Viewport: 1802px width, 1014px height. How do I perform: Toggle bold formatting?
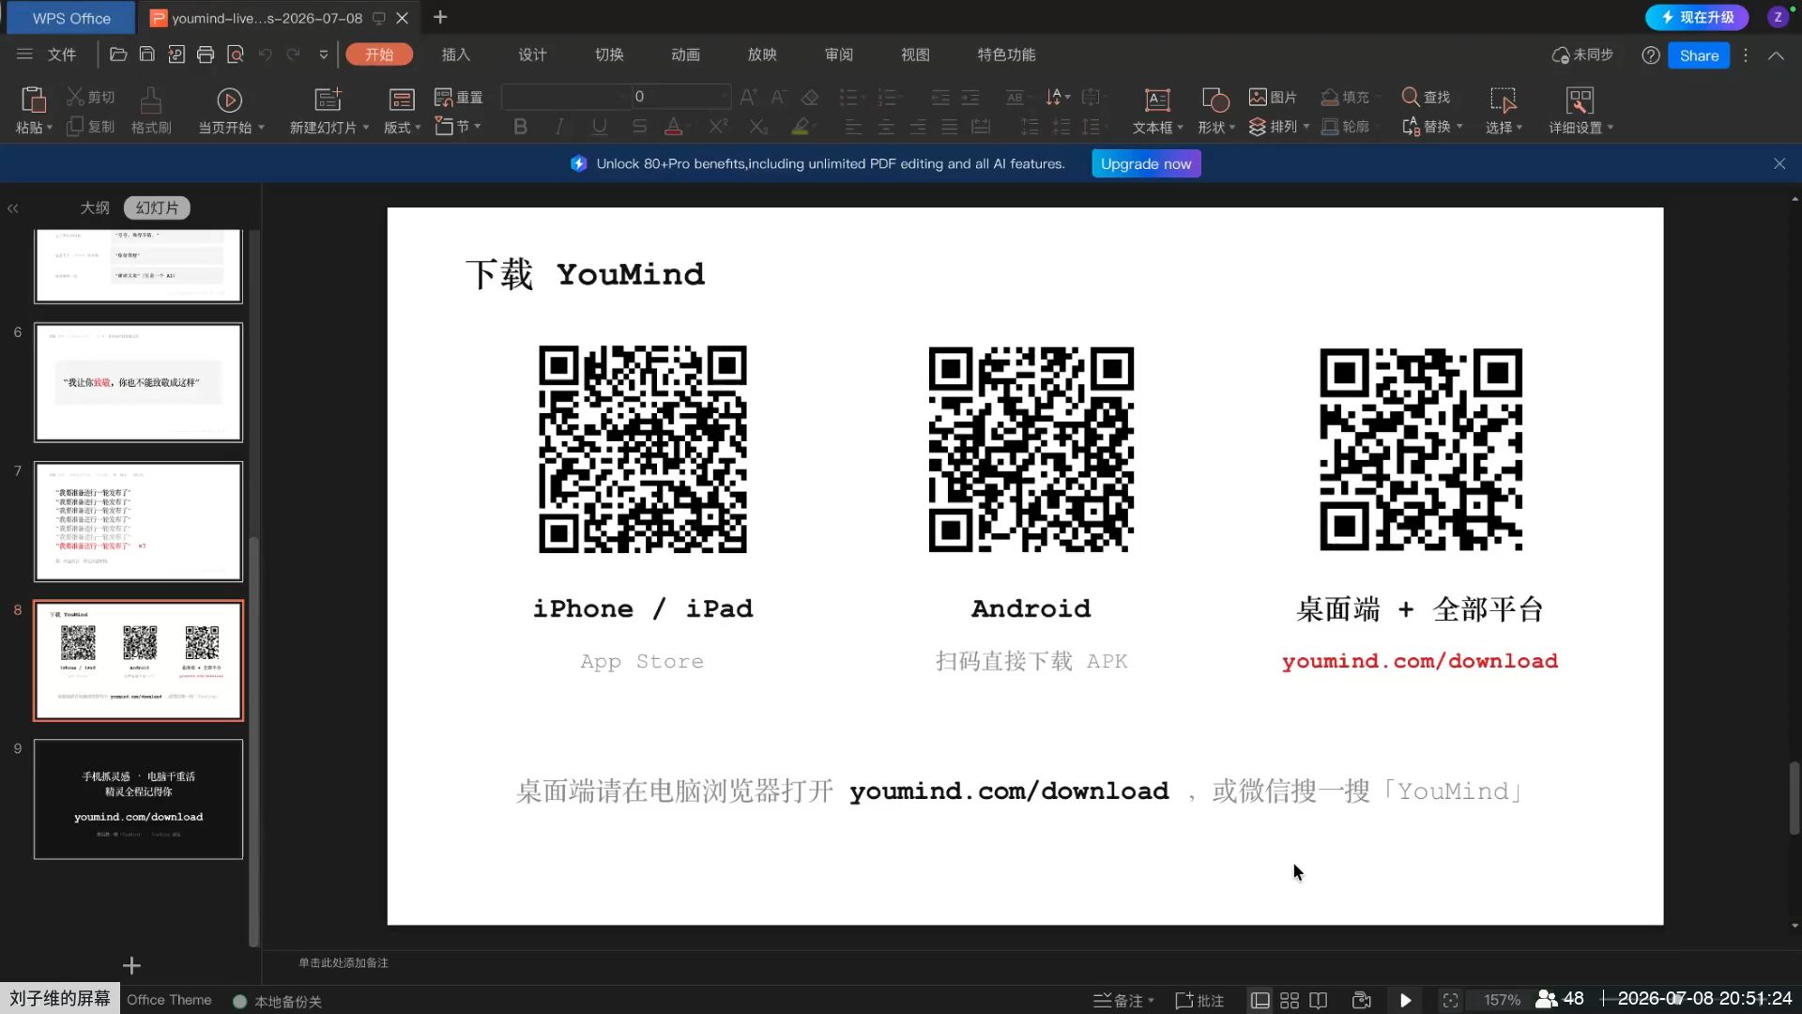click(x=520, y=126)
